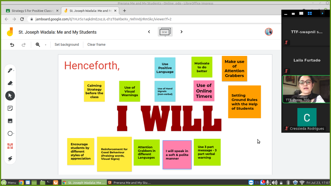Switch Zoom panel to gallery grid view
Image resolution: width=331 pixels, height=186 pixels.
point(309,13)
